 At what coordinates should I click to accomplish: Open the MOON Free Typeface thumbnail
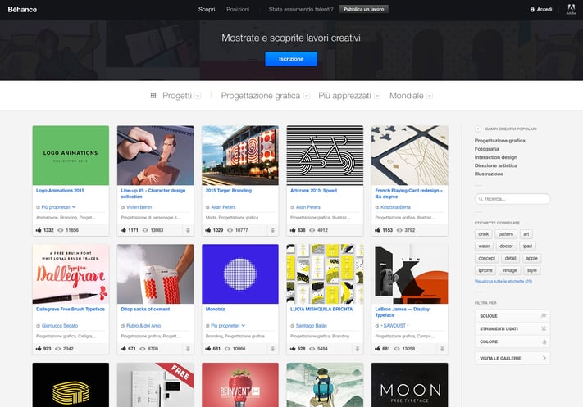[409, 385]
